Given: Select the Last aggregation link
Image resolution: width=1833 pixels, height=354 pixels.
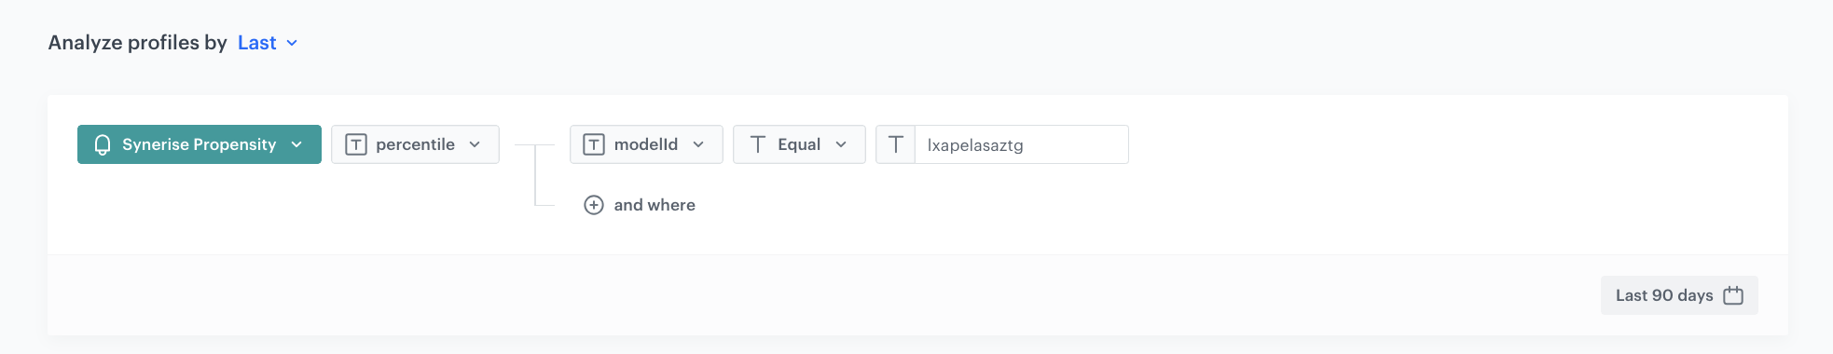Looking at the screenshot, I should pos(257,43).
